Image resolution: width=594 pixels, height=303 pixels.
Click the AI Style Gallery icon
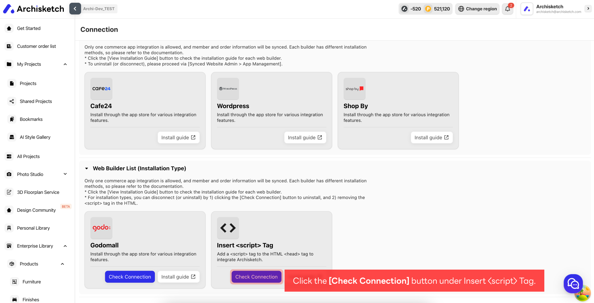[x=12, y=137]
